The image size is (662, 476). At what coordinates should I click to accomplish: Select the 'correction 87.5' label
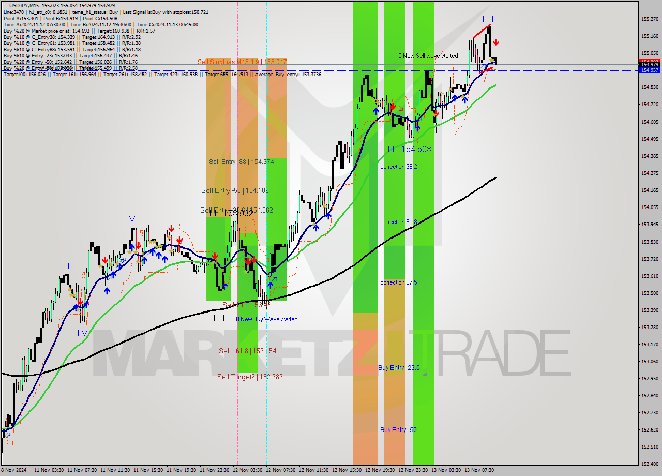click(x=398, y=282)
